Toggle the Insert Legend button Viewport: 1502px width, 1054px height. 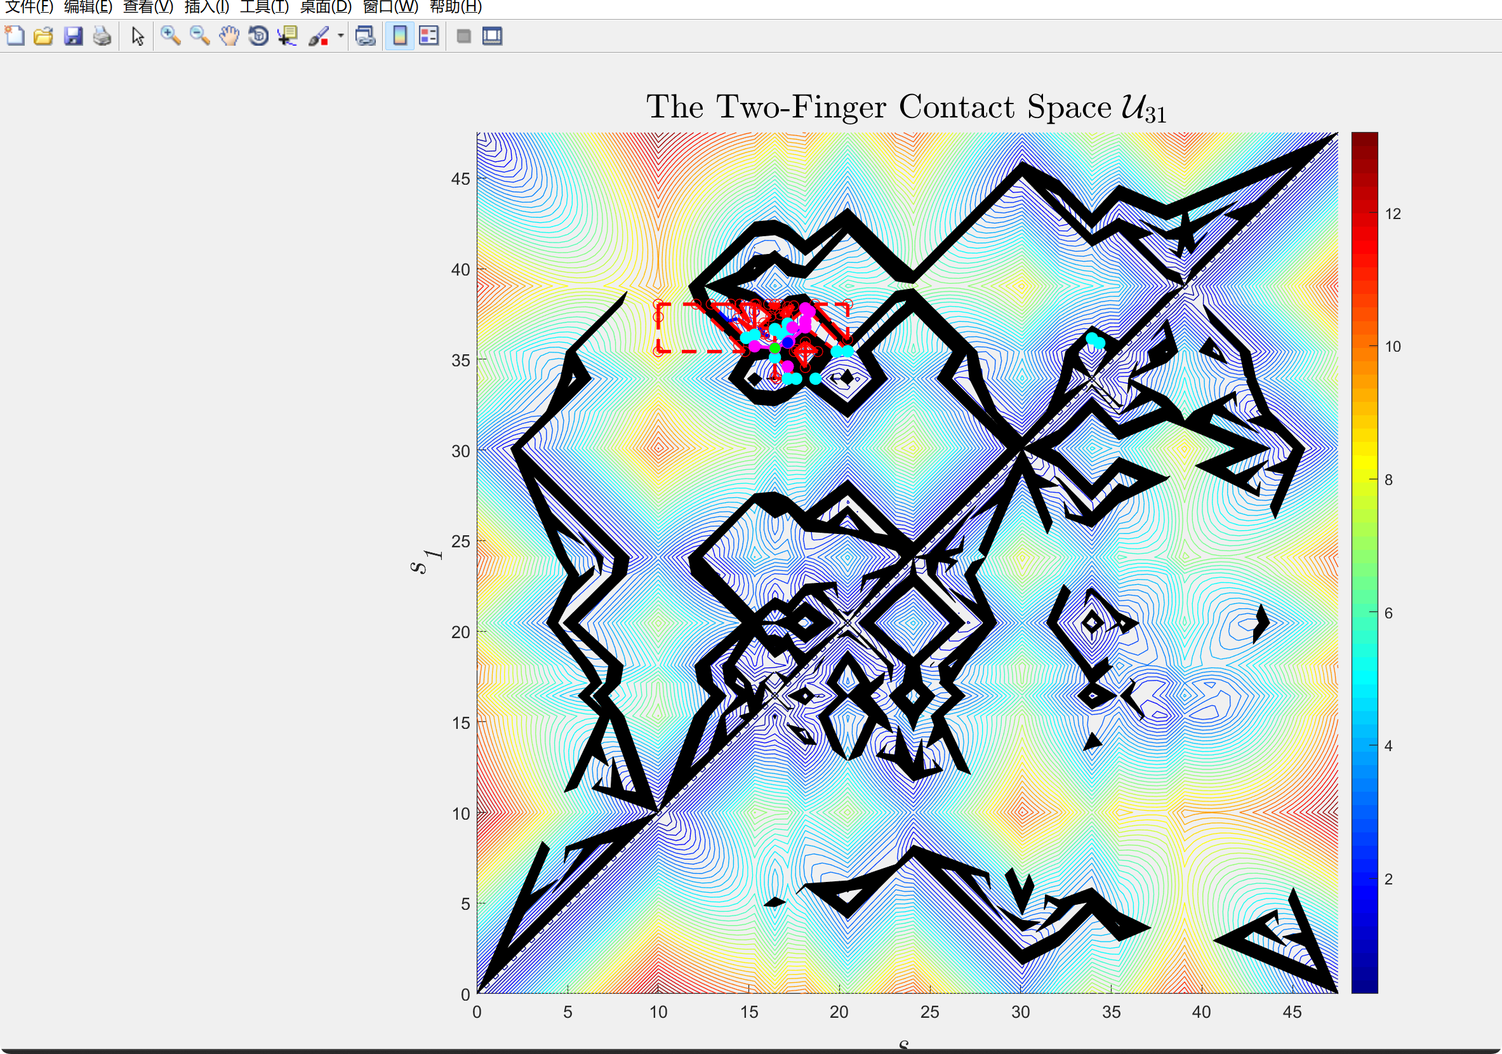429,36
